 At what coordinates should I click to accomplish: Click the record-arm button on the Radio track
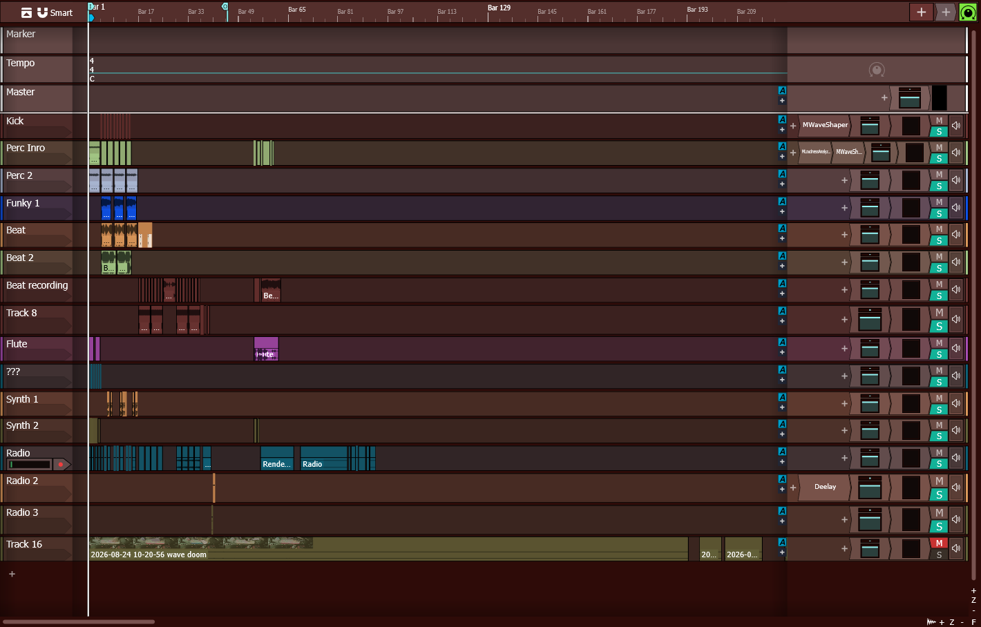coord(61,464)
